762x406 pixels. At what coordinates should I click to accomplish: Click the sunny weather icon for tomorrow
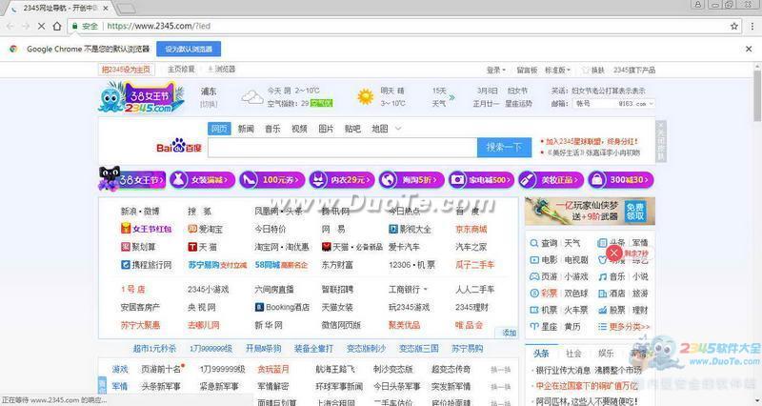366,97
